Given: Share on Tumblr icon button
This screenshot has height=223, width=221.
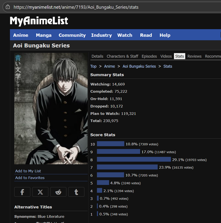Looking at the screenshot, I should (76, 192).
